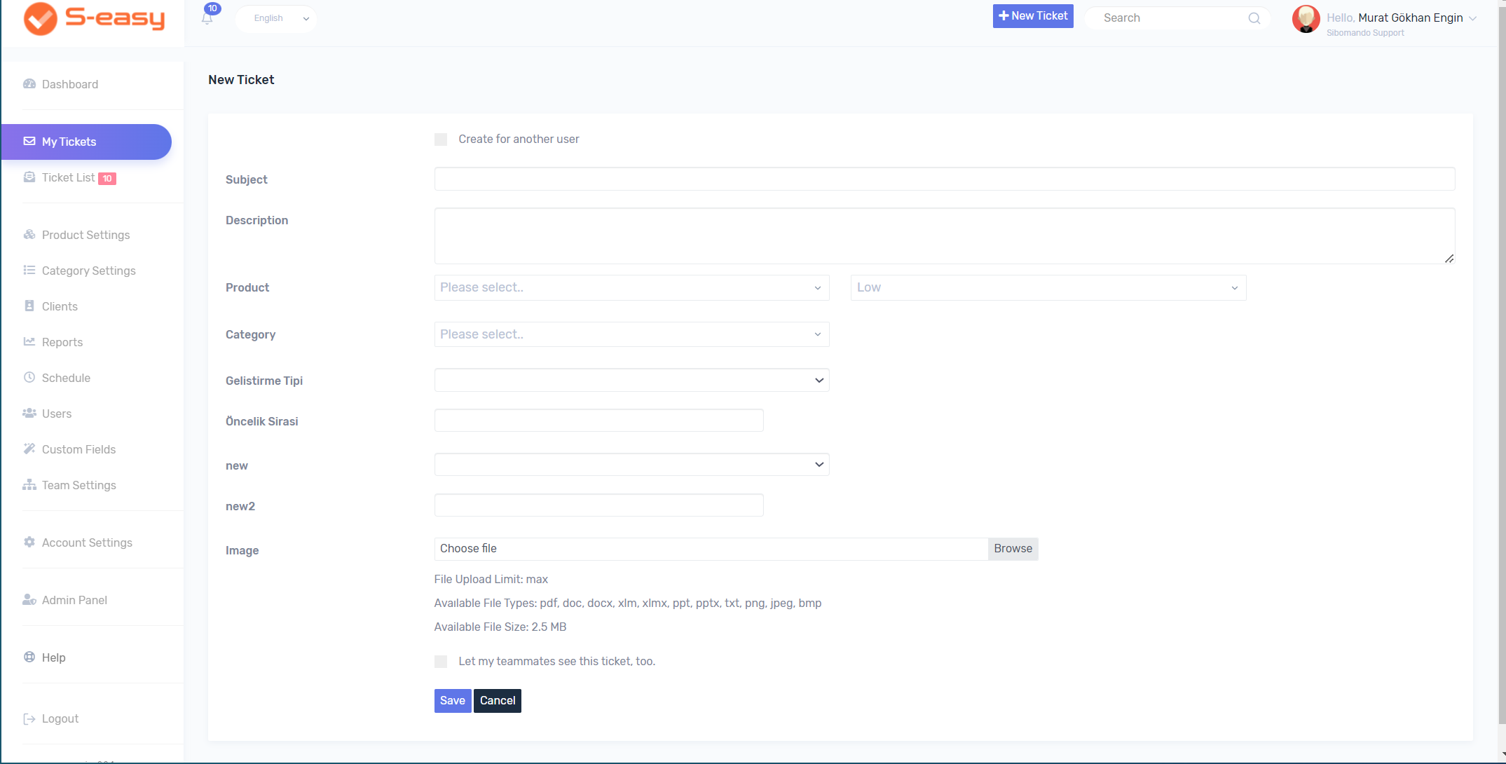1506x764 pixels.
Task: Open the English language selector
Action: point(278,19)
